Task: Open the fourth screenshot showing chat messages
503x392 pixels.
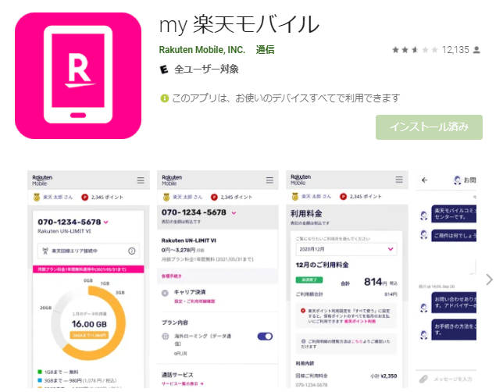Action: point(446,279)
